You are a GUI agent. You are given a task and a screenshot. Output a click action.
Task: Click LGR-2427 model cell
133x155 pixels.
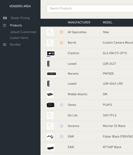(109, 64)
